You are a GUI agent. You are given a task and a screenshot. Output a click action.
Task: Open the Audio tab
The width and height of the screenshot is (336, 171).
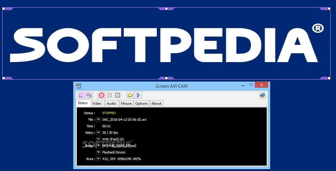pyautogui.click(x=111, y=103)
